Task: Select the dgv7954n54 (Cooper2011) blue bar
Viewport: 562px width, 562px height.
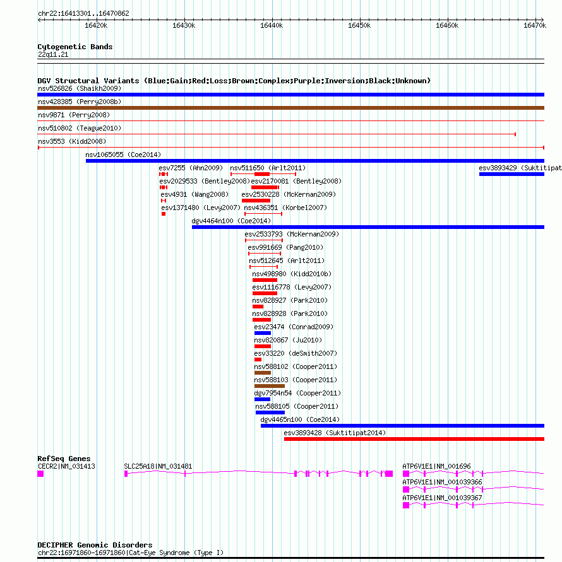Action: (262, 400)
